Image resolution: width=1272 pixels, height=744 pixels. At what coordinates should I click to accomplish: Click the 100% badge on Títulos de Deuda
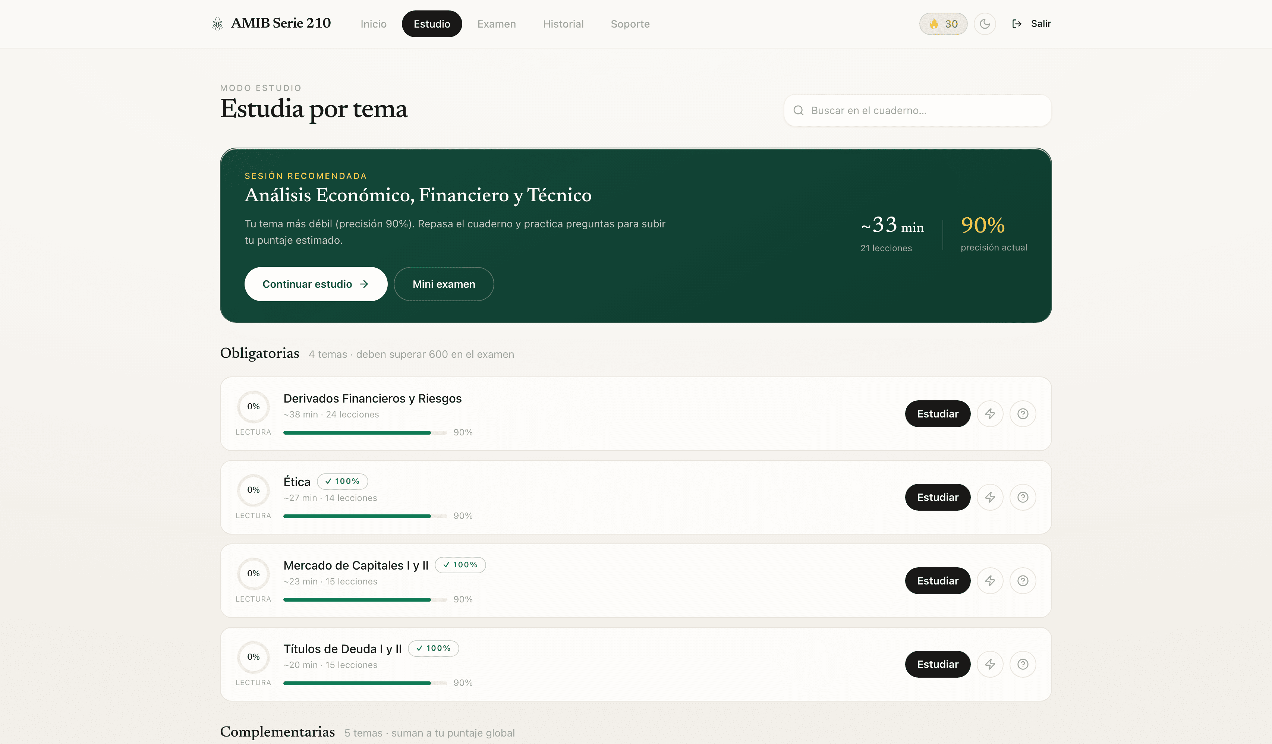click(x=433, y=649)
